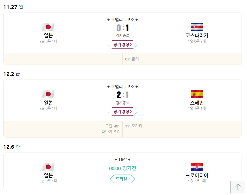Click the Spain flag icon
Viewport: 247px width, 195px height.
point(197,93)
